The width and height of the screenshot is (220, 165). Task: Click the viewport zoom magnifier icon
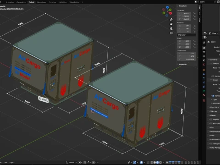click(x=171, y=20)
